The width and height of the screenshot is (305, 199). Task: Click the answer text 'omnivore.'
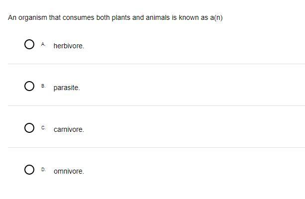point(69,171)
